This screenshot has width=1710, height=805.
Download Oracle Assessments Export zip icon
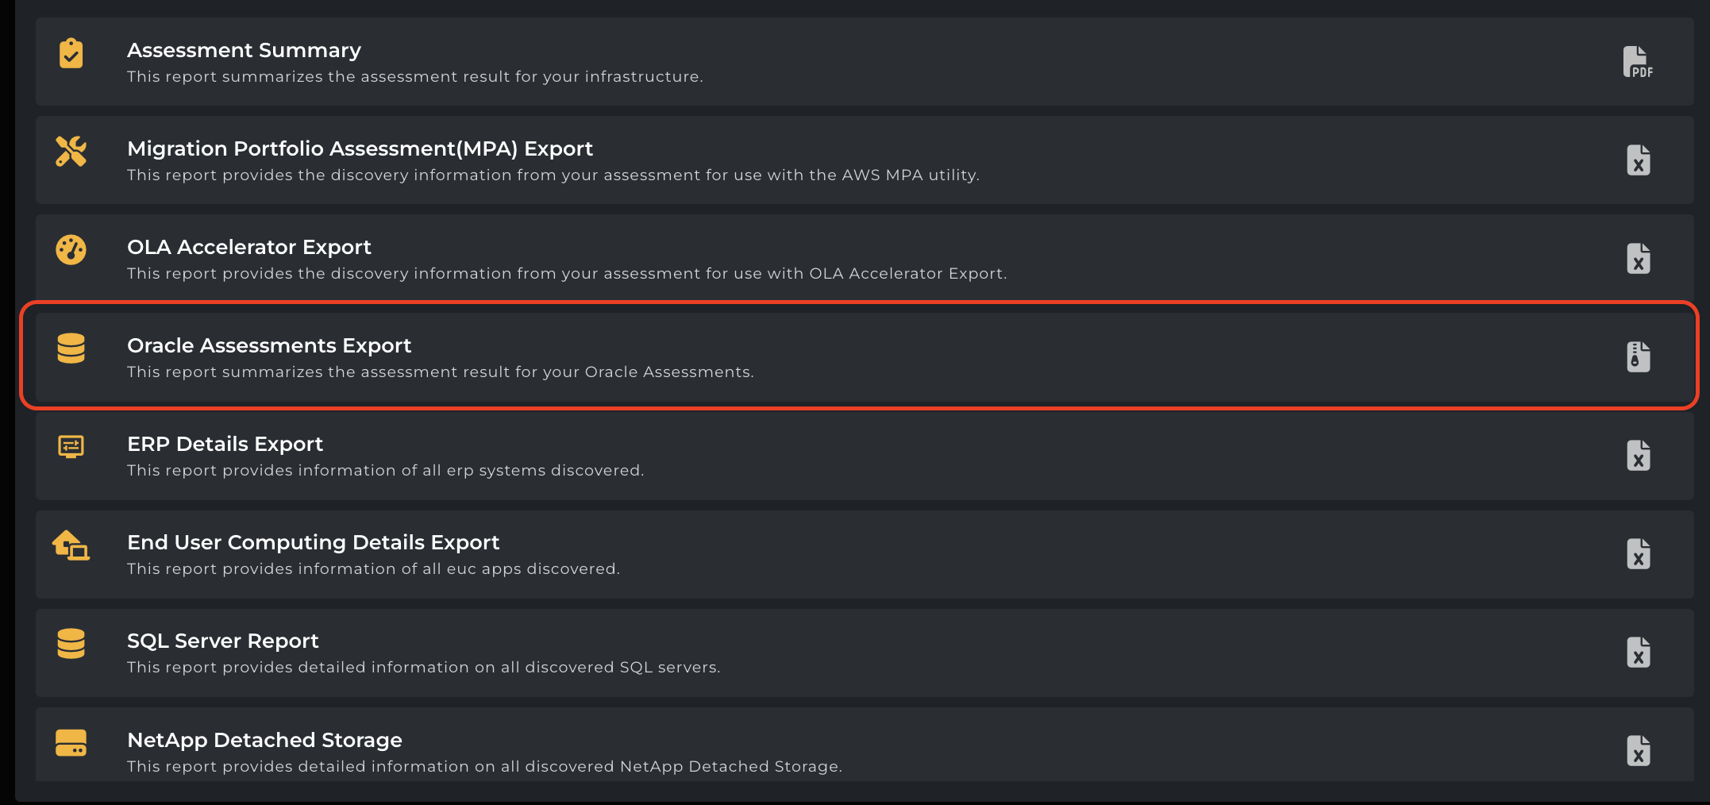pos(1638,357)
